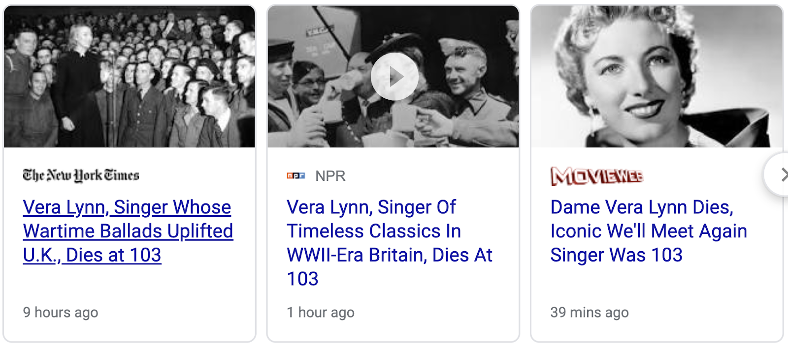Click blank space above '39 mins ago'

coord(655,285)
